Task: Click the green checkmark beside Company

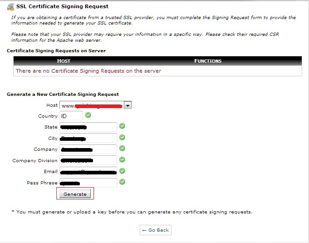Action: point(122,148)
